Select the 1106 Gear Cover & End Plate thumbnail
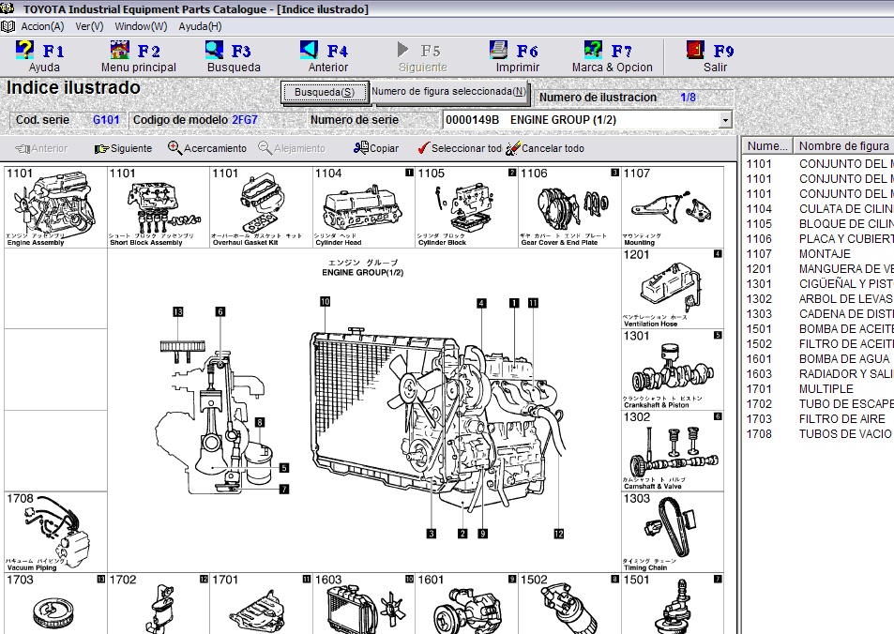This screenshot has width=894, height=634. pos(569,207)
